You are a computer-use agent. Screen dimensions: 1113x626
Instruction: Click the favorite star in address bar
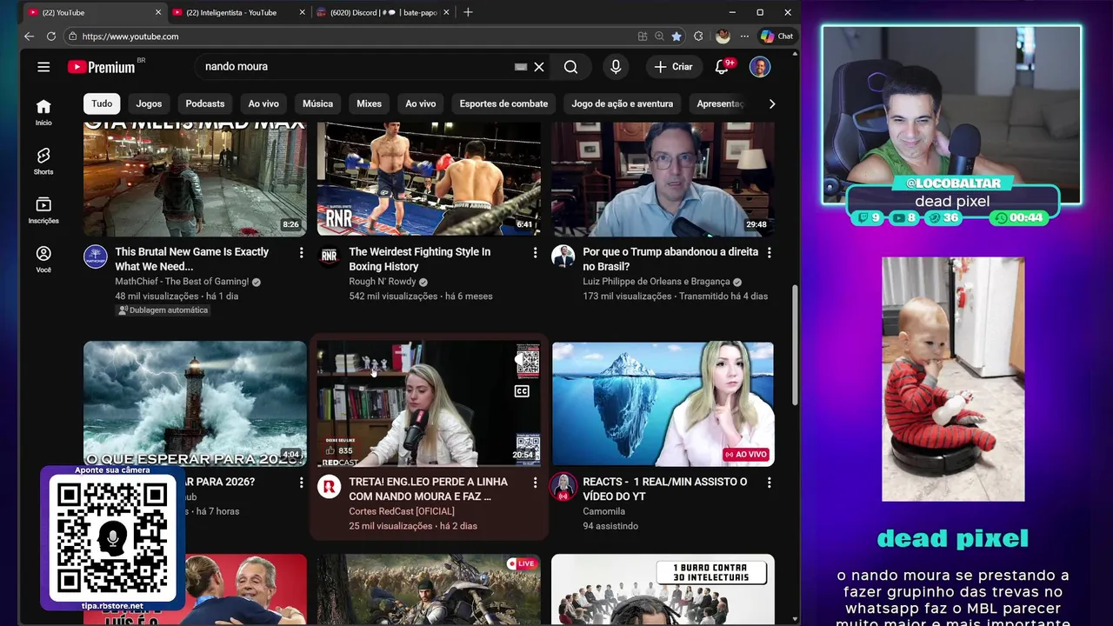coord(676,37)
